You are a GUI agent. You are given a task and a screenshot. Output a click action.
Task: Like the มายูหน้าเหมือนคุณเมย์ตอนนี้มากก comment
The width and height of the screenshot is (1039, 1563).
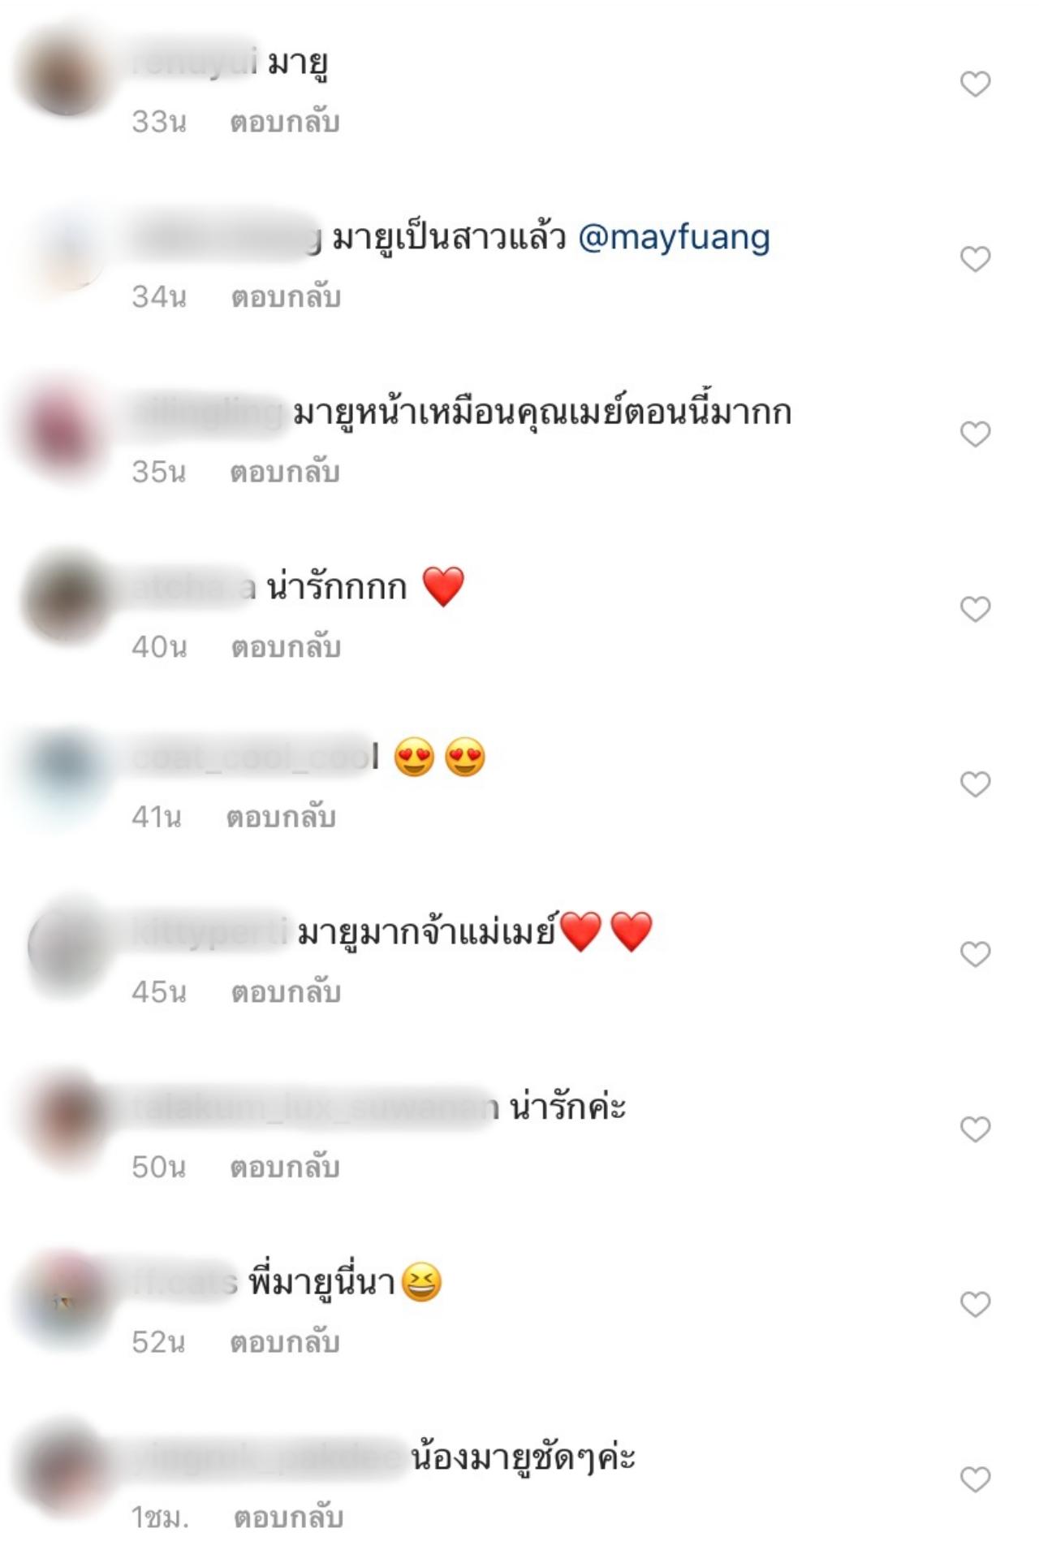[975, 434]
